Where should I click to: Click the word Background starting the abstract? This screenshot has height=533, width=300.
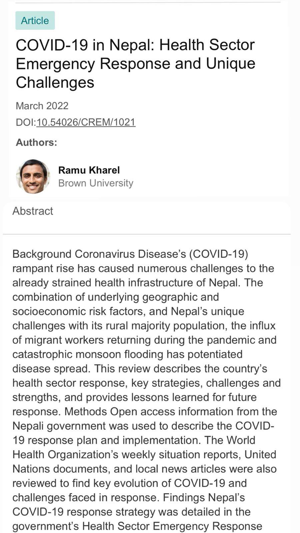point(42,254)
